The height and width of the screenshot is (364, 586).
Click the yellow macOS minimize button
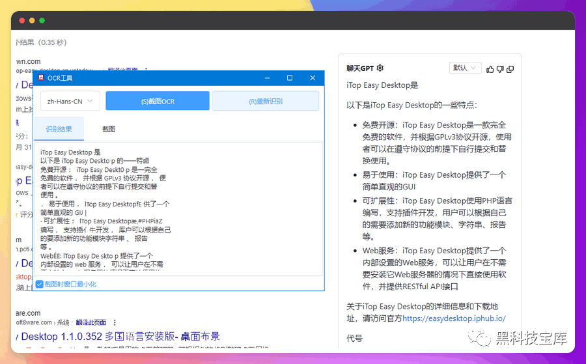[32, 21]
